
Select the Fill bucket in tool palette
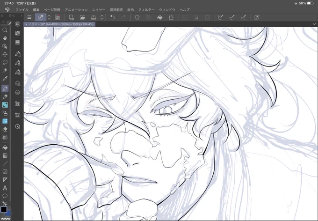5,147
